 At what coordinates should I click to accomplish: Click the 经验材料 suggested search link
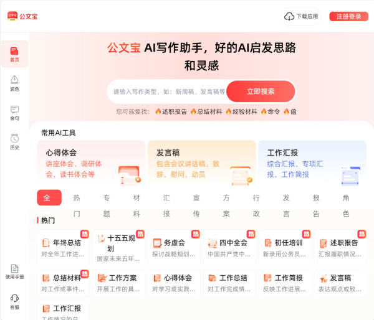[x=241, y=111]
